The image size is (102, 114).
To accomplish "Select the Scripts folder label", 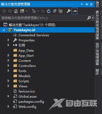I will coord(24,81).
